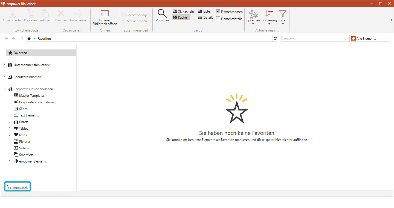Open the Sprachen languages dropdown
Viewport: 394px width, 208px height.
click(253, 18)
